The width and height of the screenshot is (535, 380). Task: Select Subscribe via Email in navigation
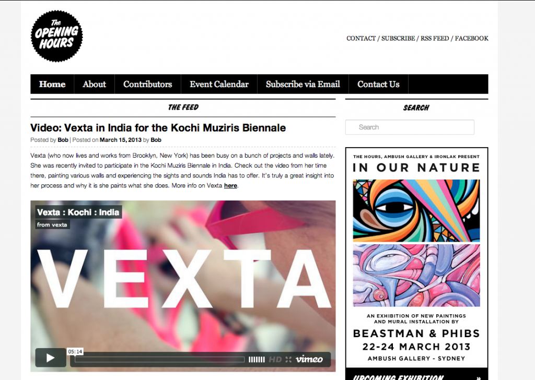coord(303,84)
